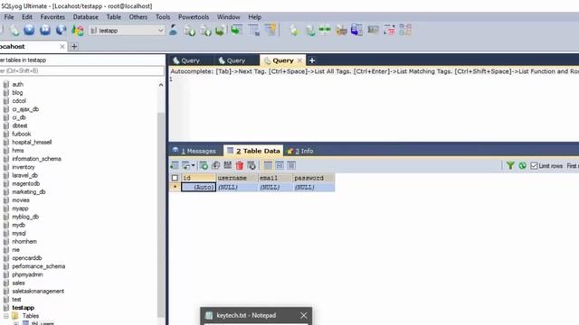
Task: Select the 2 Table Data tab
Action: pyautogui.click(x=253, y=151)
